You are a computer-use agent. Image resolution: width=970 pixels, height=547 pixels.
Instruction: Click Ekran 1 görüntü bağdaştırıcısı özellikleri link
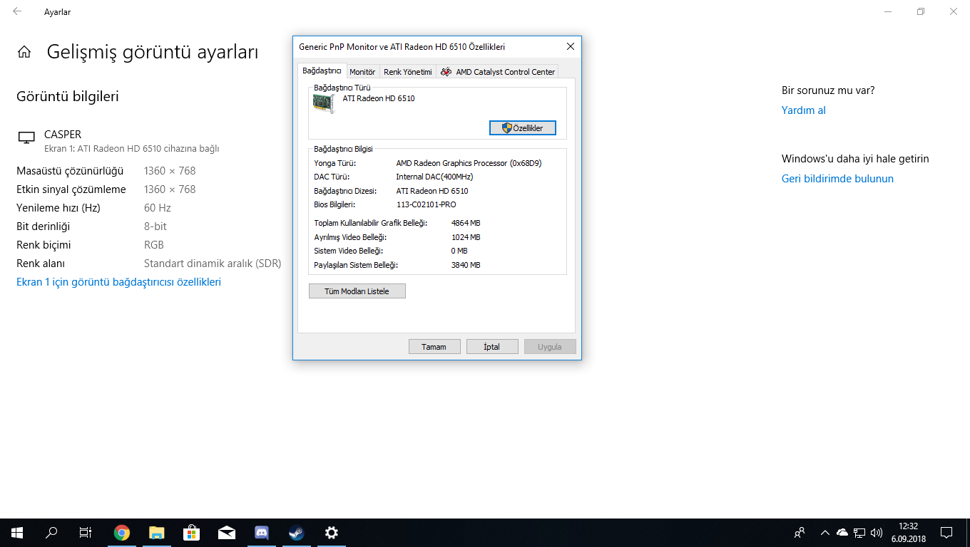coord(118,282)
